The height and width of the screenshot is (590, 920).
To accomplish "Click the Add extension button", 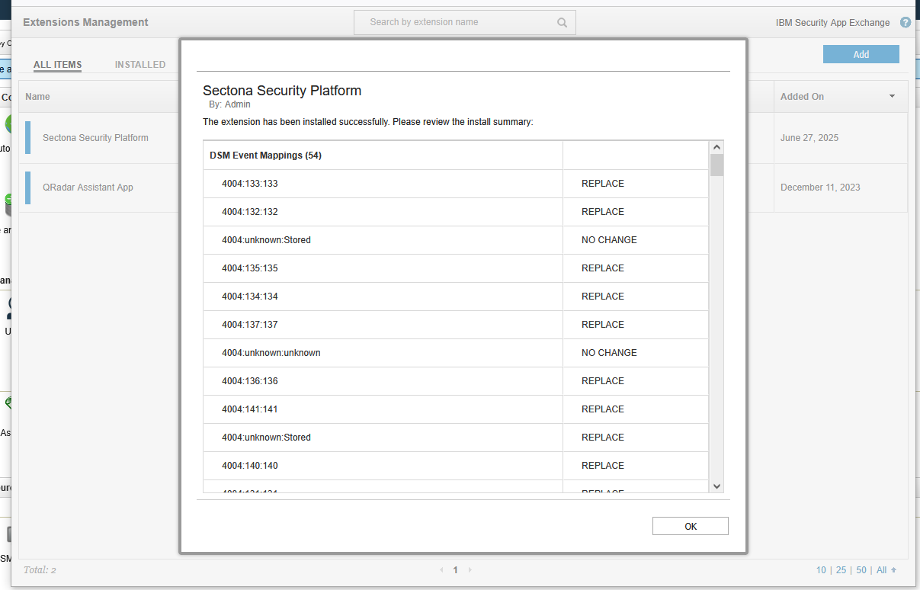I will pyautogui.click(x=861, y=54).
